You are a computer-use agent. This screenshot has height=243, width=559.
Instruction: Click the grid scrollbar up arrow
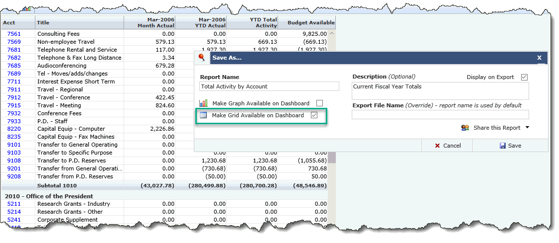click(x=332, y=34)
